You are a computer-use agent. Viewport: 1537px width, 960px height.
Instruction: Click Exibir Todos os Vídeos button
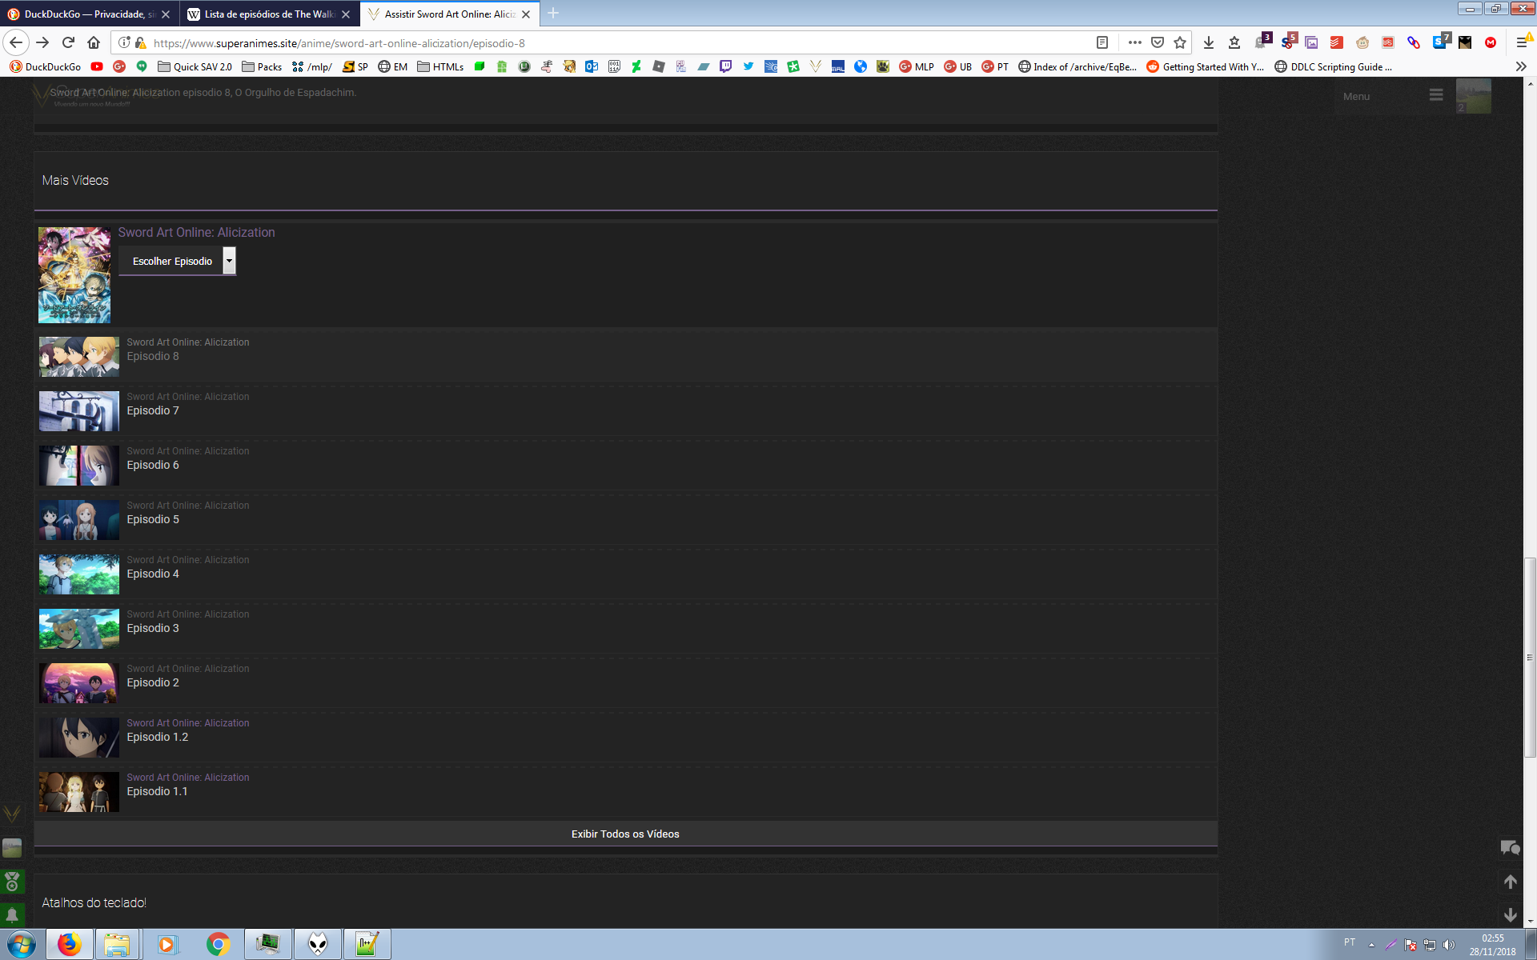tap(625, 834)
